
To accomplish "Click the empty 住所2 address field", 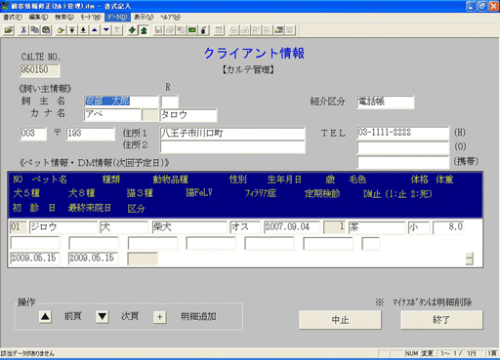I will point(232,146).
